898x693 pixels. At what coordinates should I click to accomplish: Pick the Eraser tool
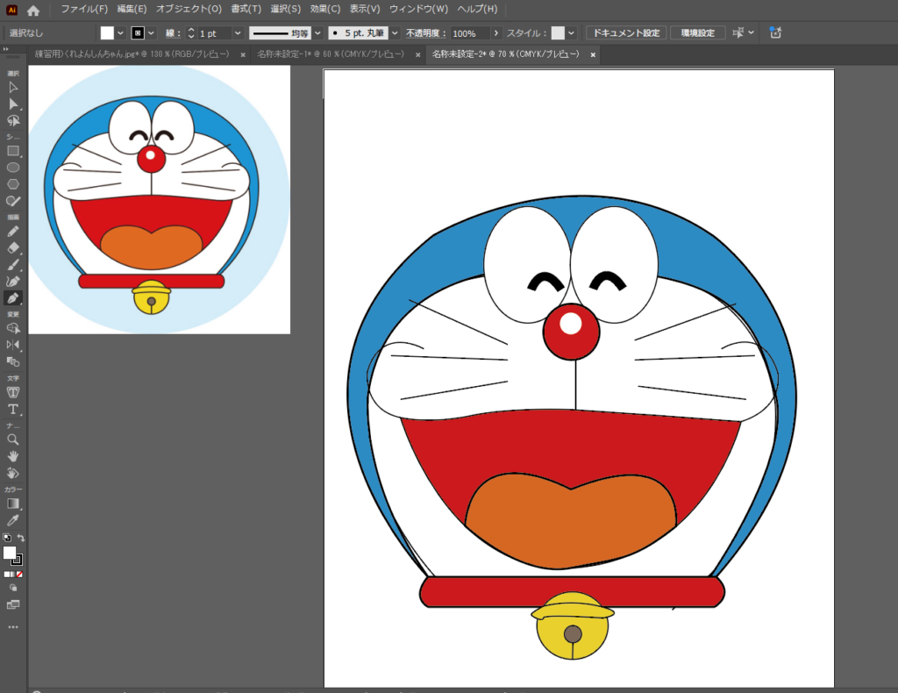click(x=13, y=248)
